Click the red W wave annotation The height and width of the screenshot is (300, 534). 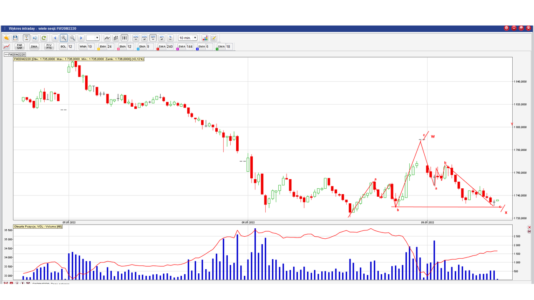(x=433, y=136)
